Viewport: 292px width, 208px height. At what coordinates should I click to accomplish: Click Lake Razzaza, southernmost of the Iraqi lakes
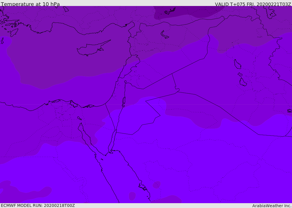tap(243, 82)
